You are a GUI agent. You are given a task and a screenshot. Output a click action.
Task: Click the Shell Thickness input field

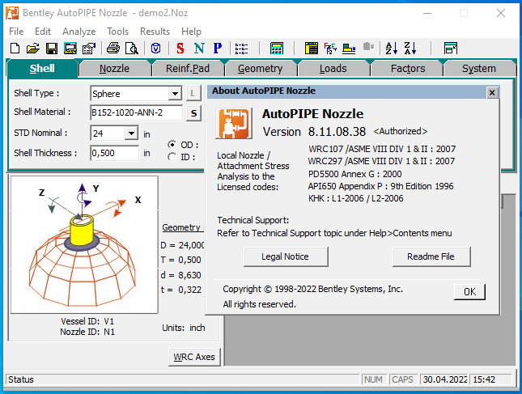coord(115,153)
